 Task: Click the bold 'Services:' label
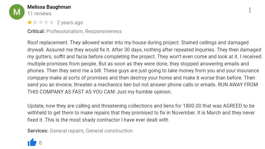(x=38, y=131)
